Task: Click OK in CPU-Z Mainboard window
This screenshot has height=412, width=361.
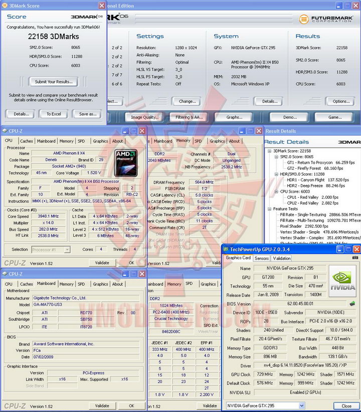Action: 131,406
